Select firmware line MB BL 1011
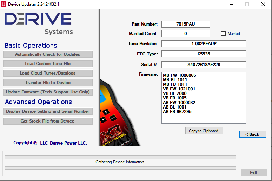The image size is (272, 181). [175, 80]
